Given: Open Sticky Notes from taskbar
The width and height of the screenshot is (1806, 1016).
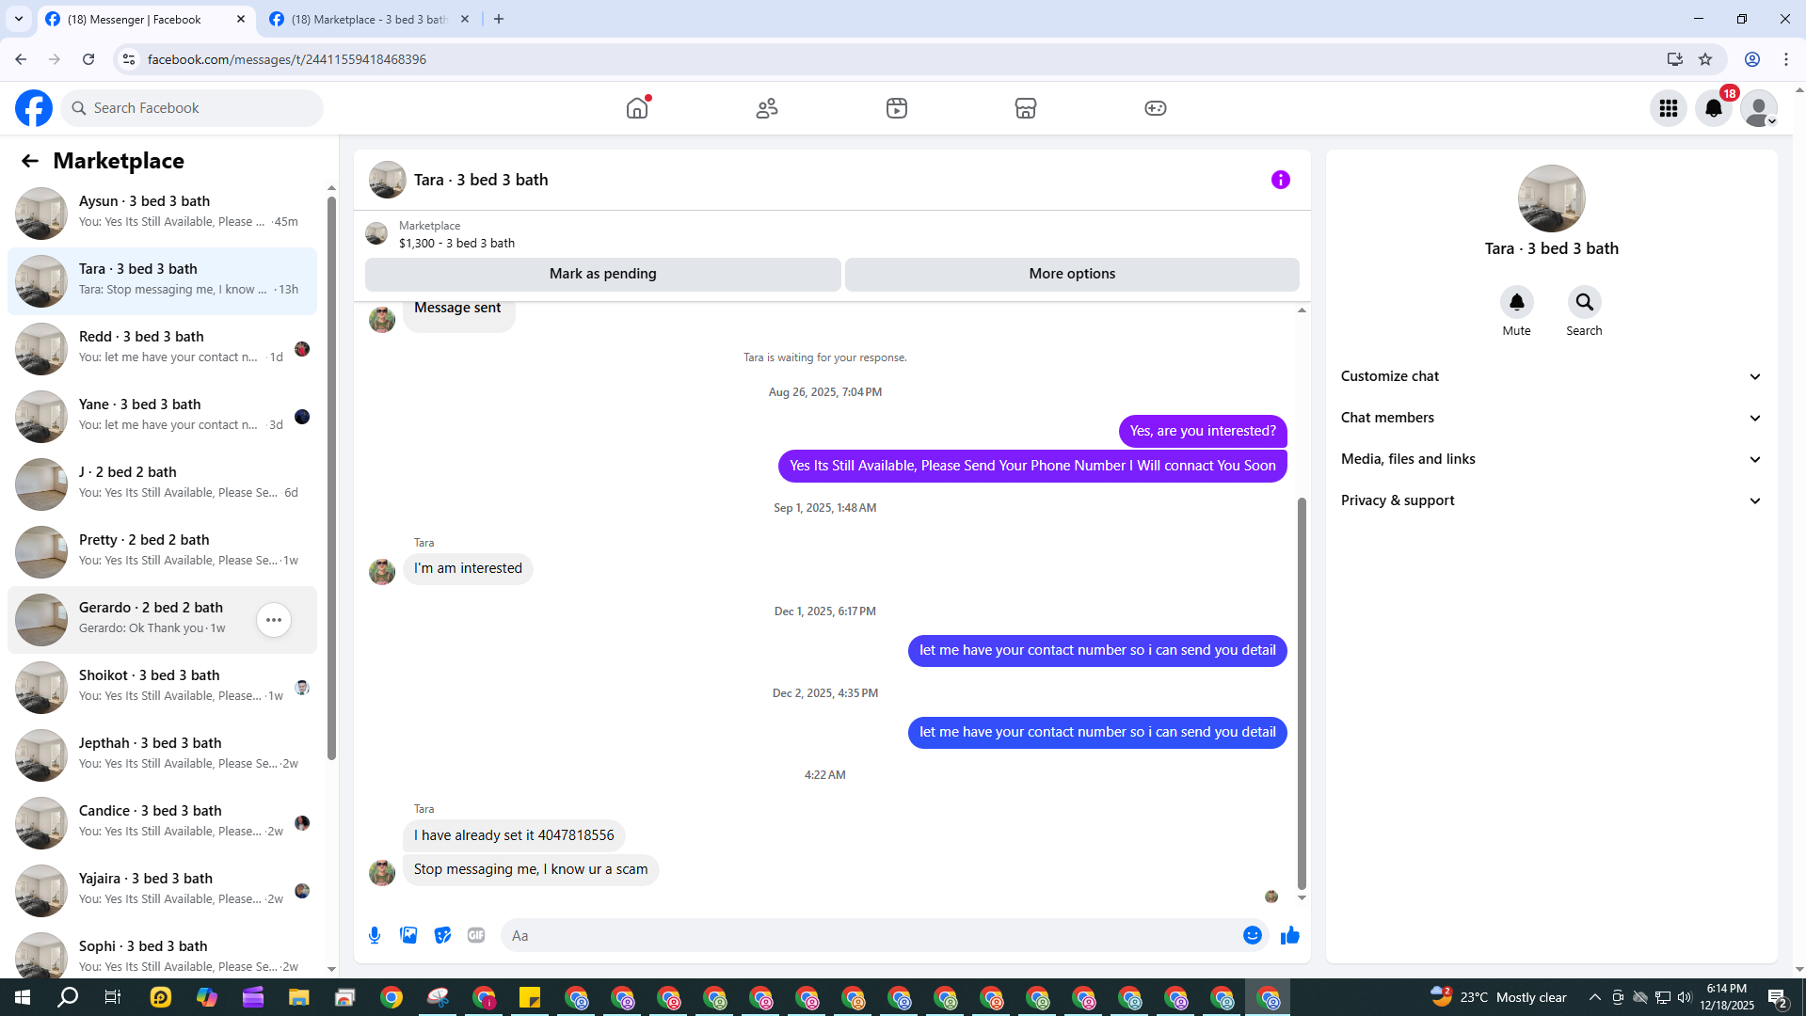Looking at the screenshot, I should (530, 997).
